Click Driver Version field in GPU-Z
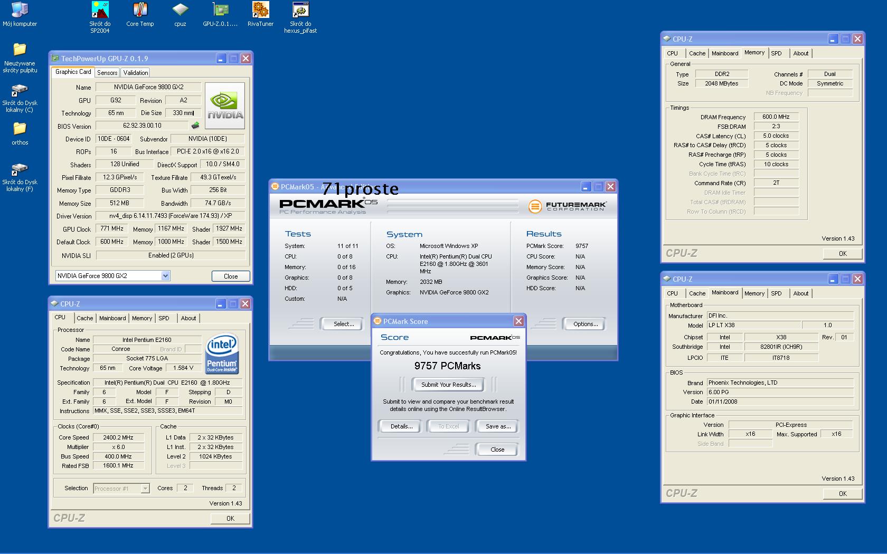Screen dimensions: 887x554 (171, 215)
